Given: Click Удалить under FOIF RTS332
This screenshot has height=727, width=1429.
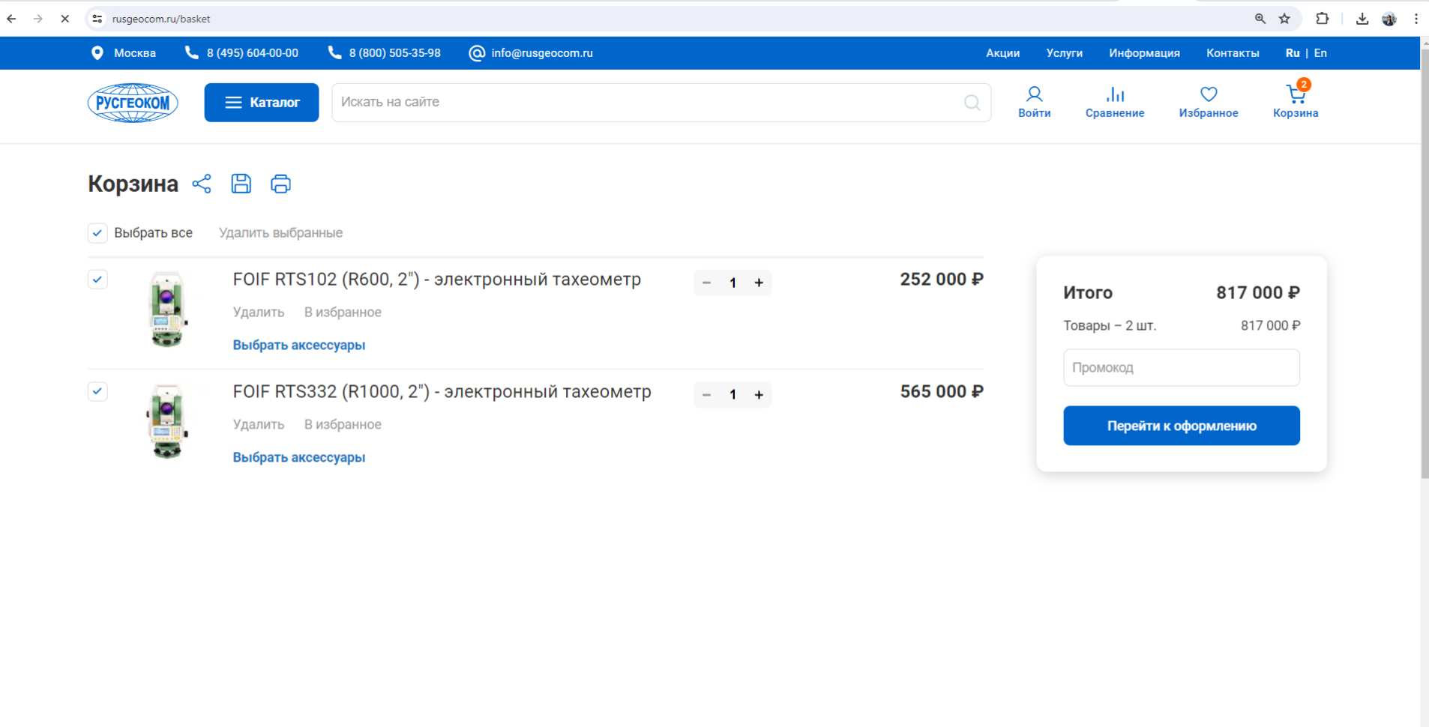Looking at the screenshot, I should 259,425.
